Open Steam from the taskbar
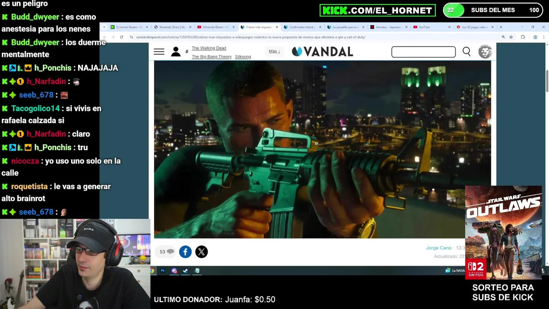 pos(185,271)
